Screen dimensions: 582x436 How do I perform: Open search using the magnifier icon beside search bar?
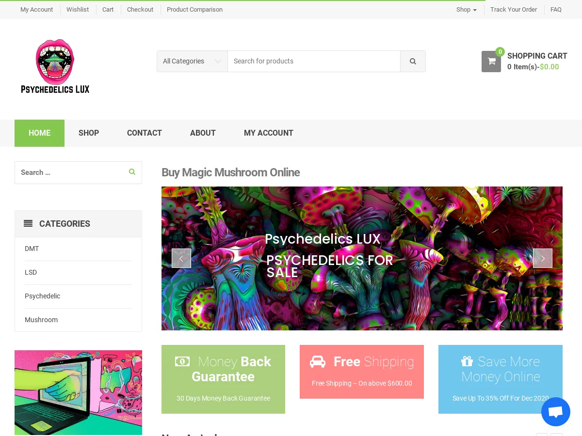point(413,61)
